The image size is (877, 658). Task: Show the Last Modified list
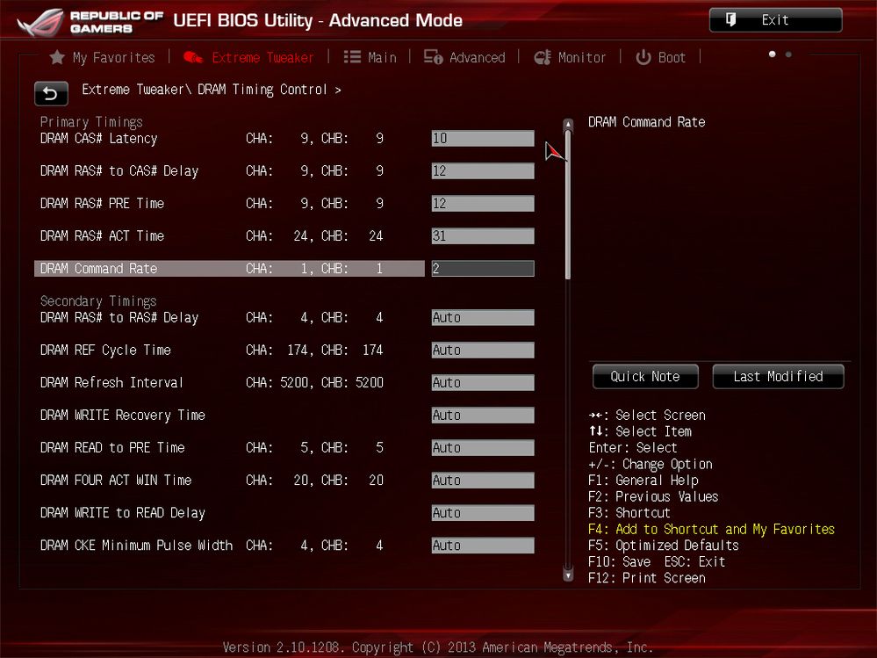coord(778,377)
